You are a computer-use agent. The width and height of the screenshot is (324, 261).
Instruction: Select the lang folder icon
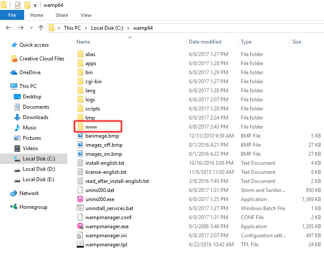point(80,91)
